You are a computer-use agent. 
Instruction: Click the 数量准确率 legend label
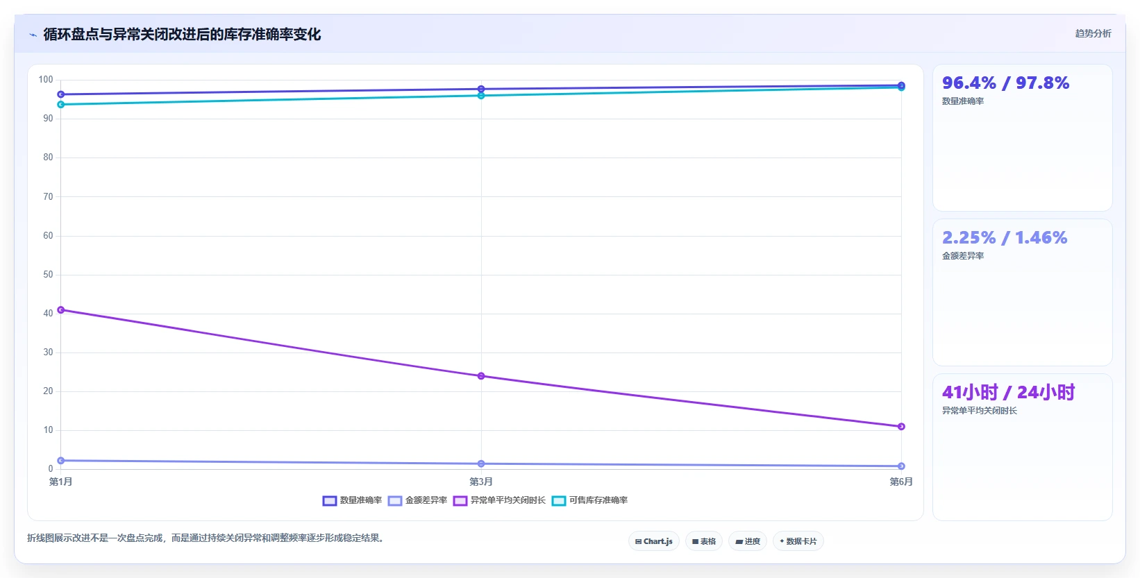click(361, 500)
